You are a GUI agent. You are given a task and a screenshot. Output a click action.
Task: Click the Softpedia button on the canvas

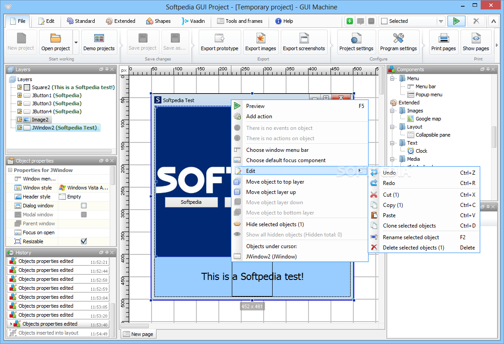point(191,202)
